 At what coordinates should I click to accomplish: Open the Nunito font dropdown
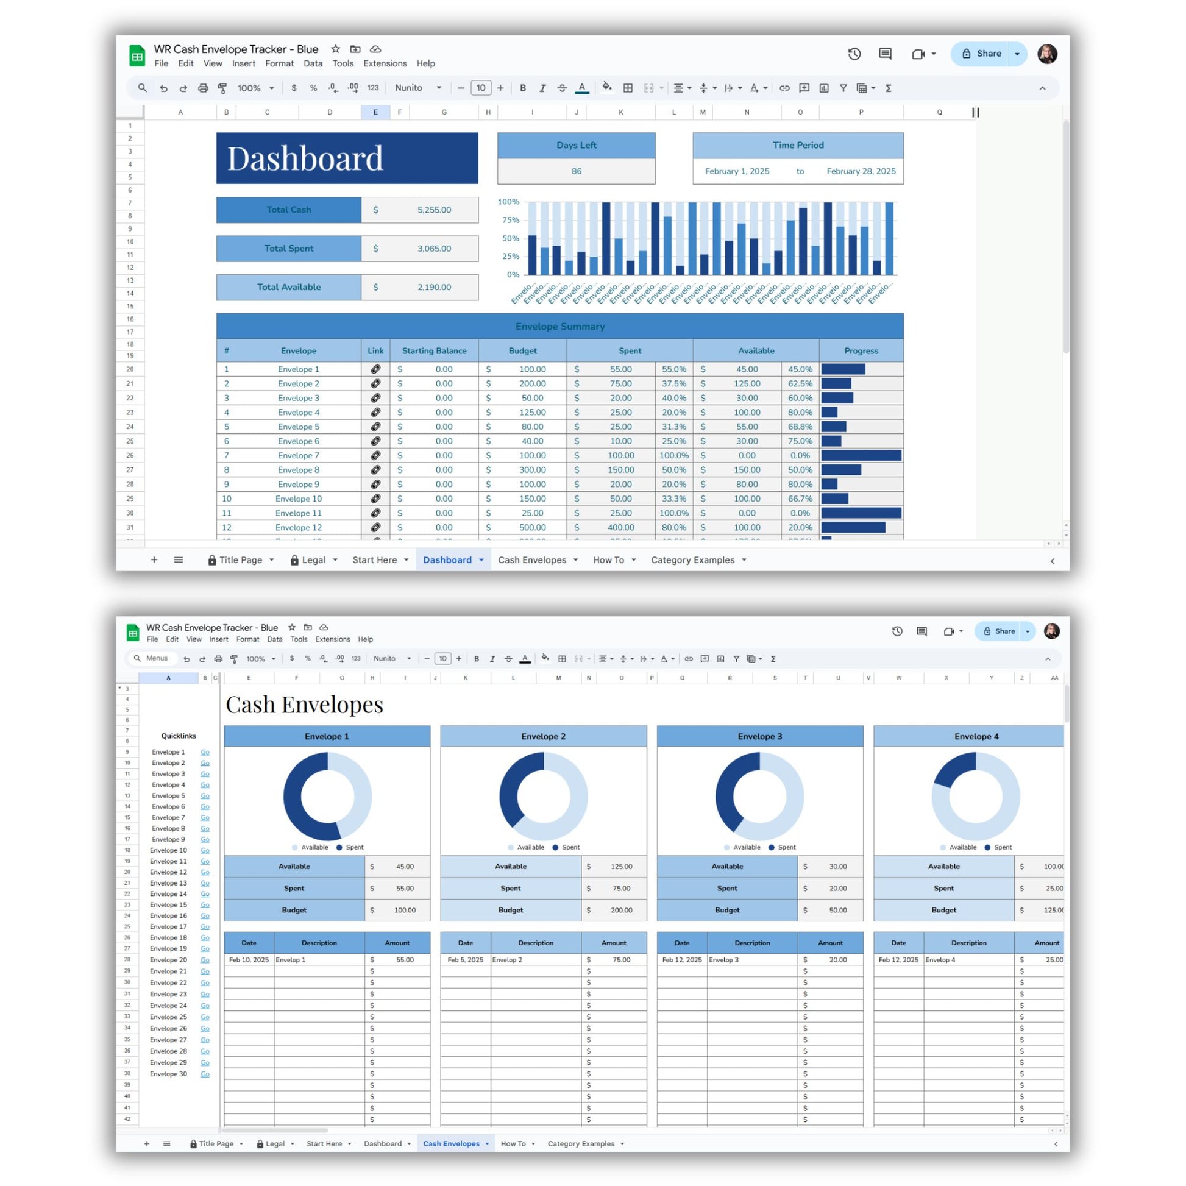point(418,88)
